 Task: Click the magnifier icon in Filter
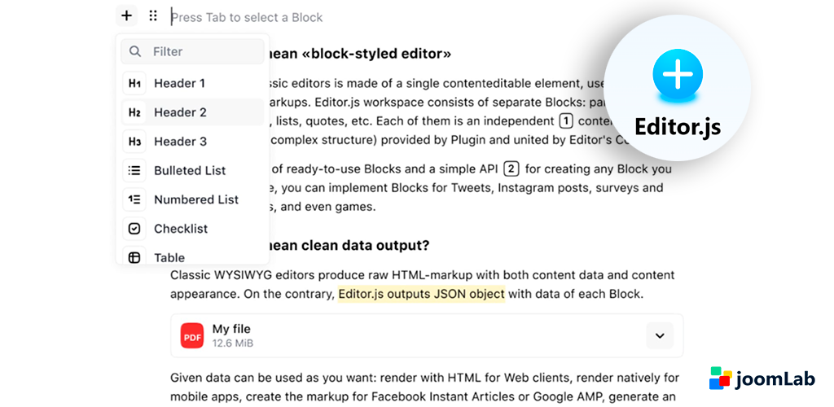(135, 51)
